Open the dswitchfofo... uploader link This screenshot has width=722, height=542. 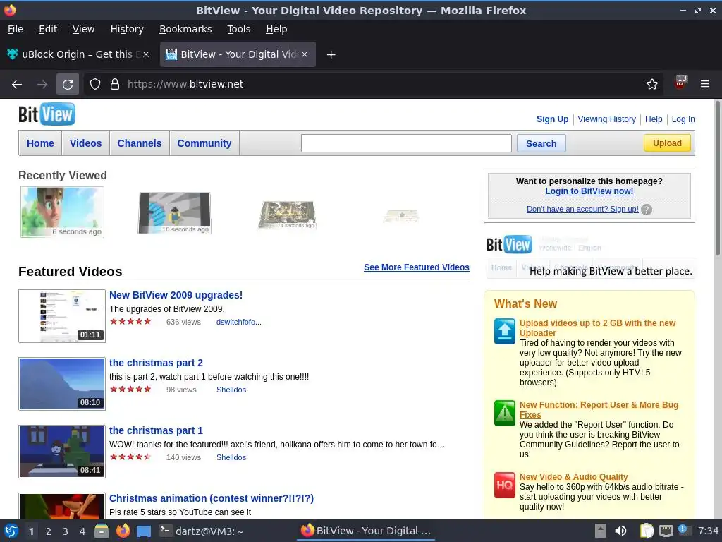(x=238, y=322)
